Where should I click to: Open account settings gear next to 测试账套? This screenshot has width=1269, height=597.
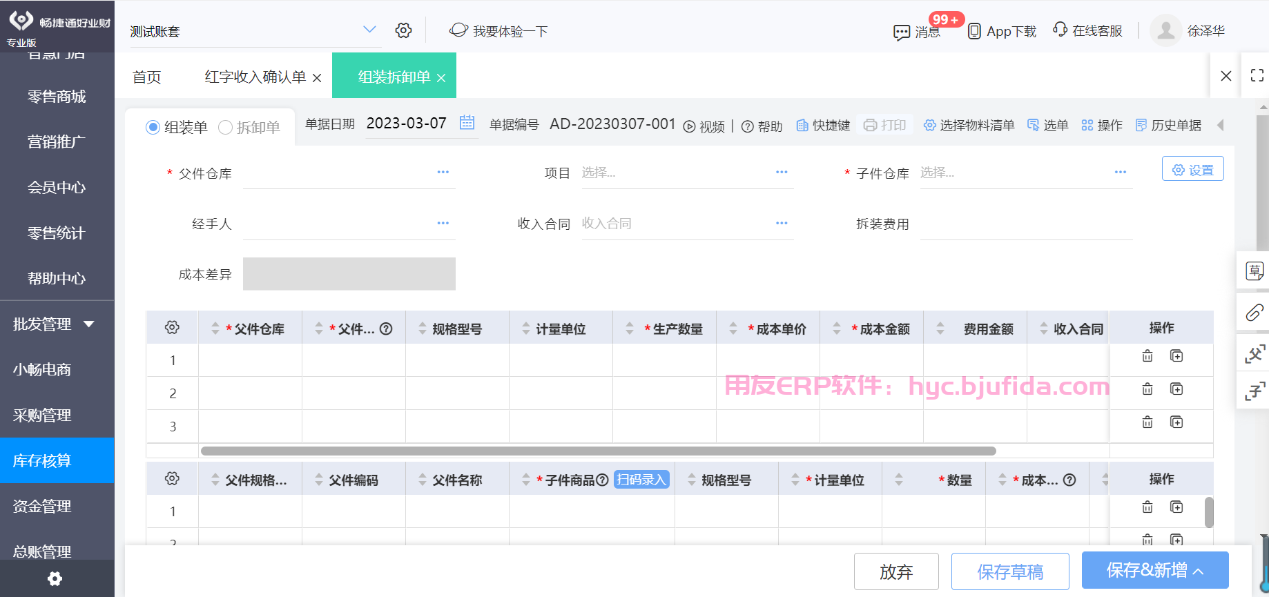tap(403, 30)
